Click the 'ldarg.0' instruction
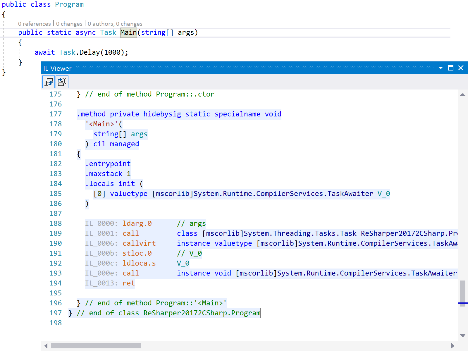 point(137,223)
